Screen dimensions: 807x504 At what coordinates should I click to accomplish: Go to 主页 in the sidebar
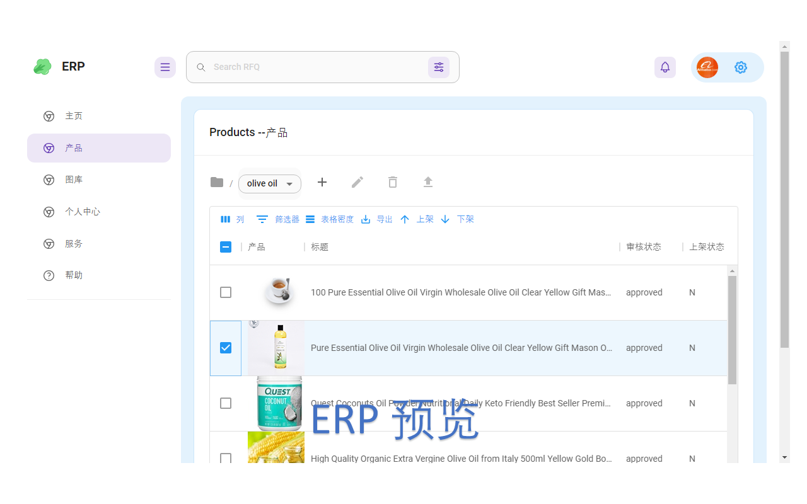99,116
